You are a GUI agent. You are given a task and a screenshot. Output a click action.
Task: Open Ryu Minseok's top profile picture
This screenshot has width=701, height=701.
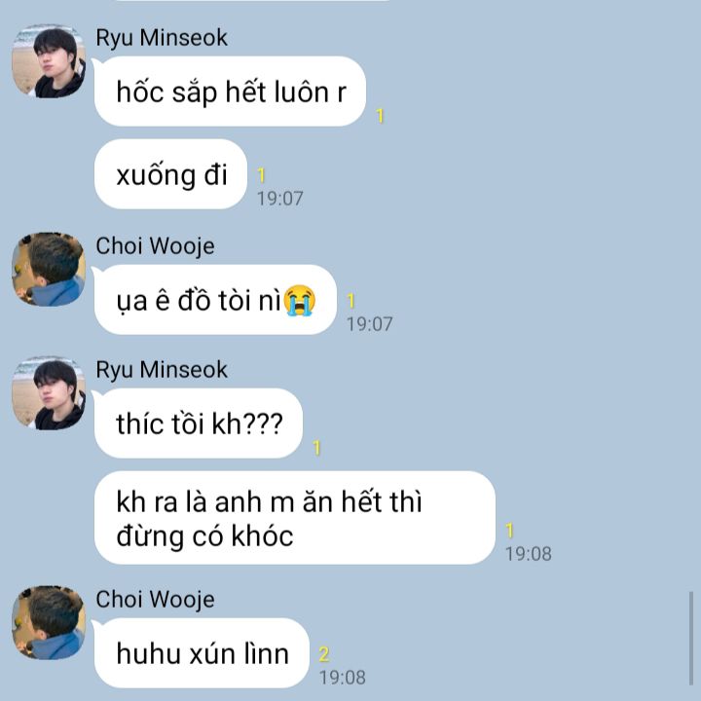pyautogui.click(x=49, y=61)
